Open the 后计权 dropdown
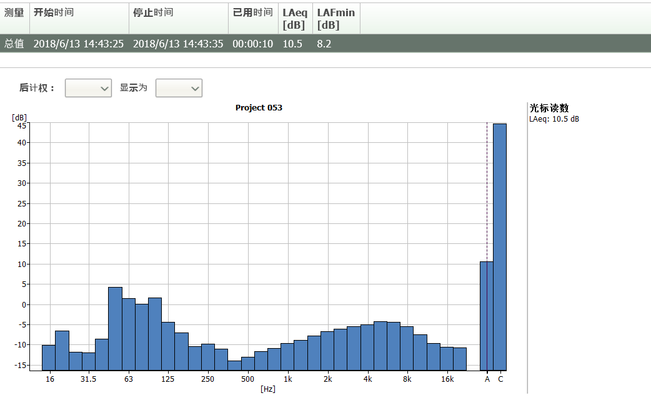Viewport: 651px width, 398px height. coord(88,88)
